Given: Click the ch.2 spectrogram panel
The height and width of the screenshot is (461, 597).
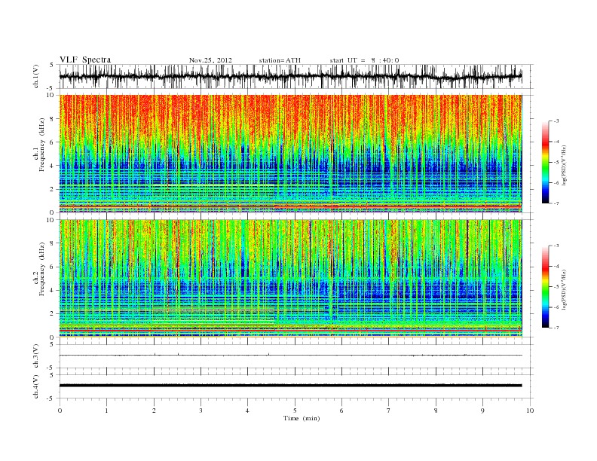Looking at the screenshot, I should click(290, 278).
